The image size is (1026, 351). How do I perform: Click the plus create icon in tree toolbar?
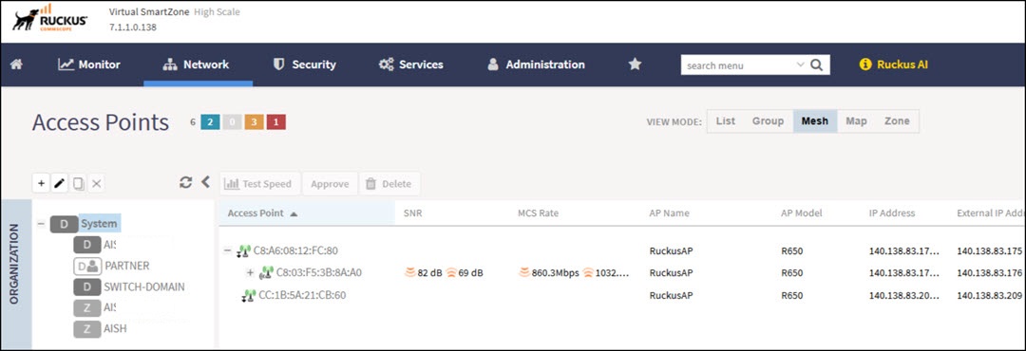pyautogui.click(x=41, y=184)
